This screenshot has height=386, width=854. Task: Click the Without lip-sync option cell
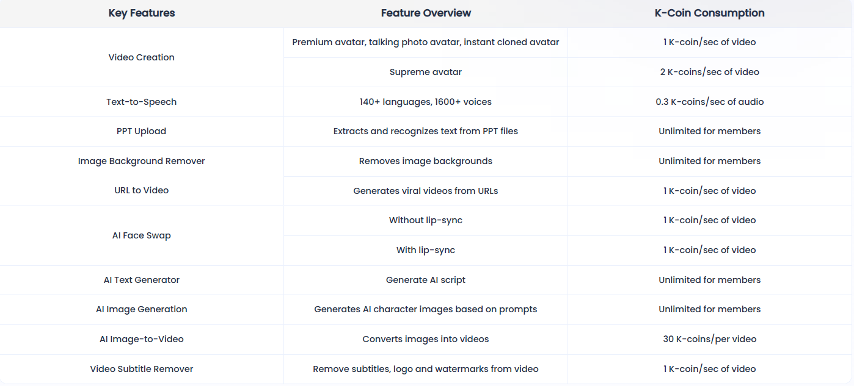click(x=426, y=220)
